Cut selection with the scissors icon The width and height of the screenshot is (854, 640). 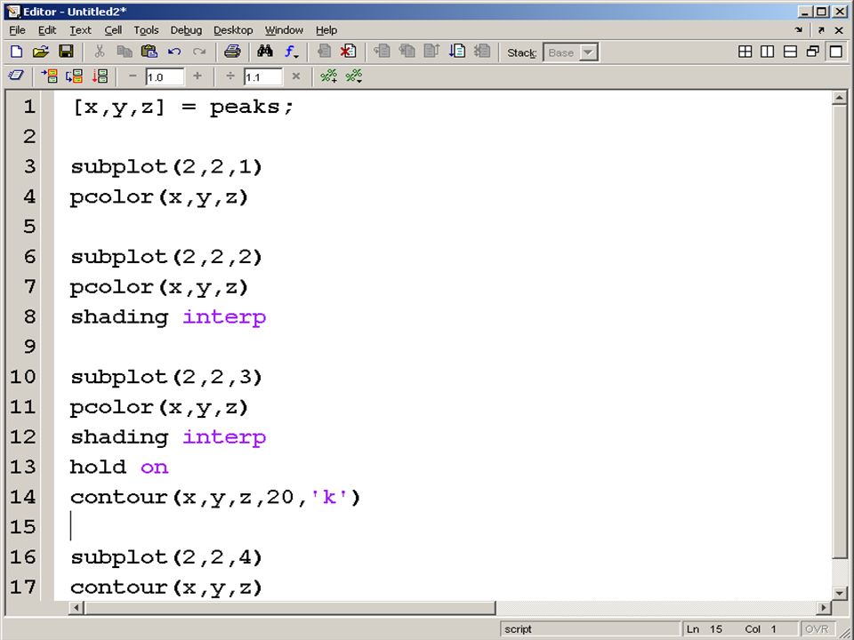point(99,52)
